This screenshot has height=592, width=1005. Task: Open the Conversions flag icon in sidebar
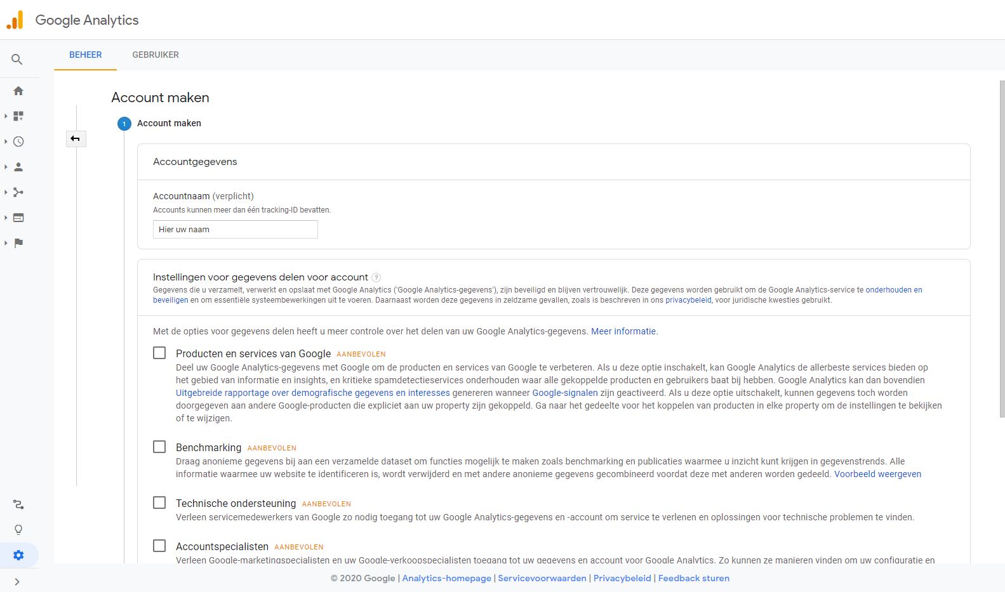pos(18,243)
